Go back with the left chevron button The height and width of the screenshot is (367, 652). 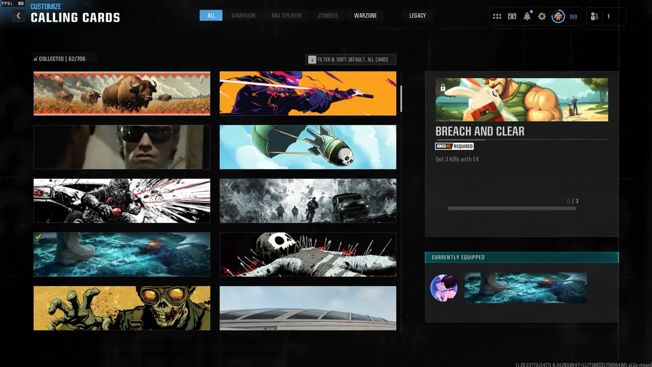(19, 16)
